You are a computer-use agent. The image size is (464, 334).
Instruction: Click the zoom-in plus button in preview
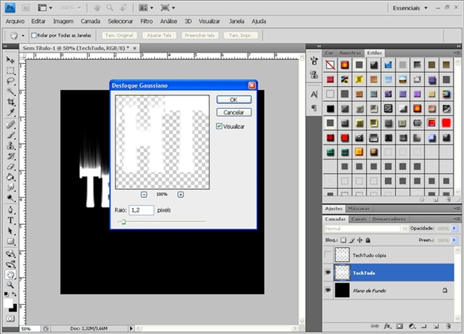click(x=180, y=194)
